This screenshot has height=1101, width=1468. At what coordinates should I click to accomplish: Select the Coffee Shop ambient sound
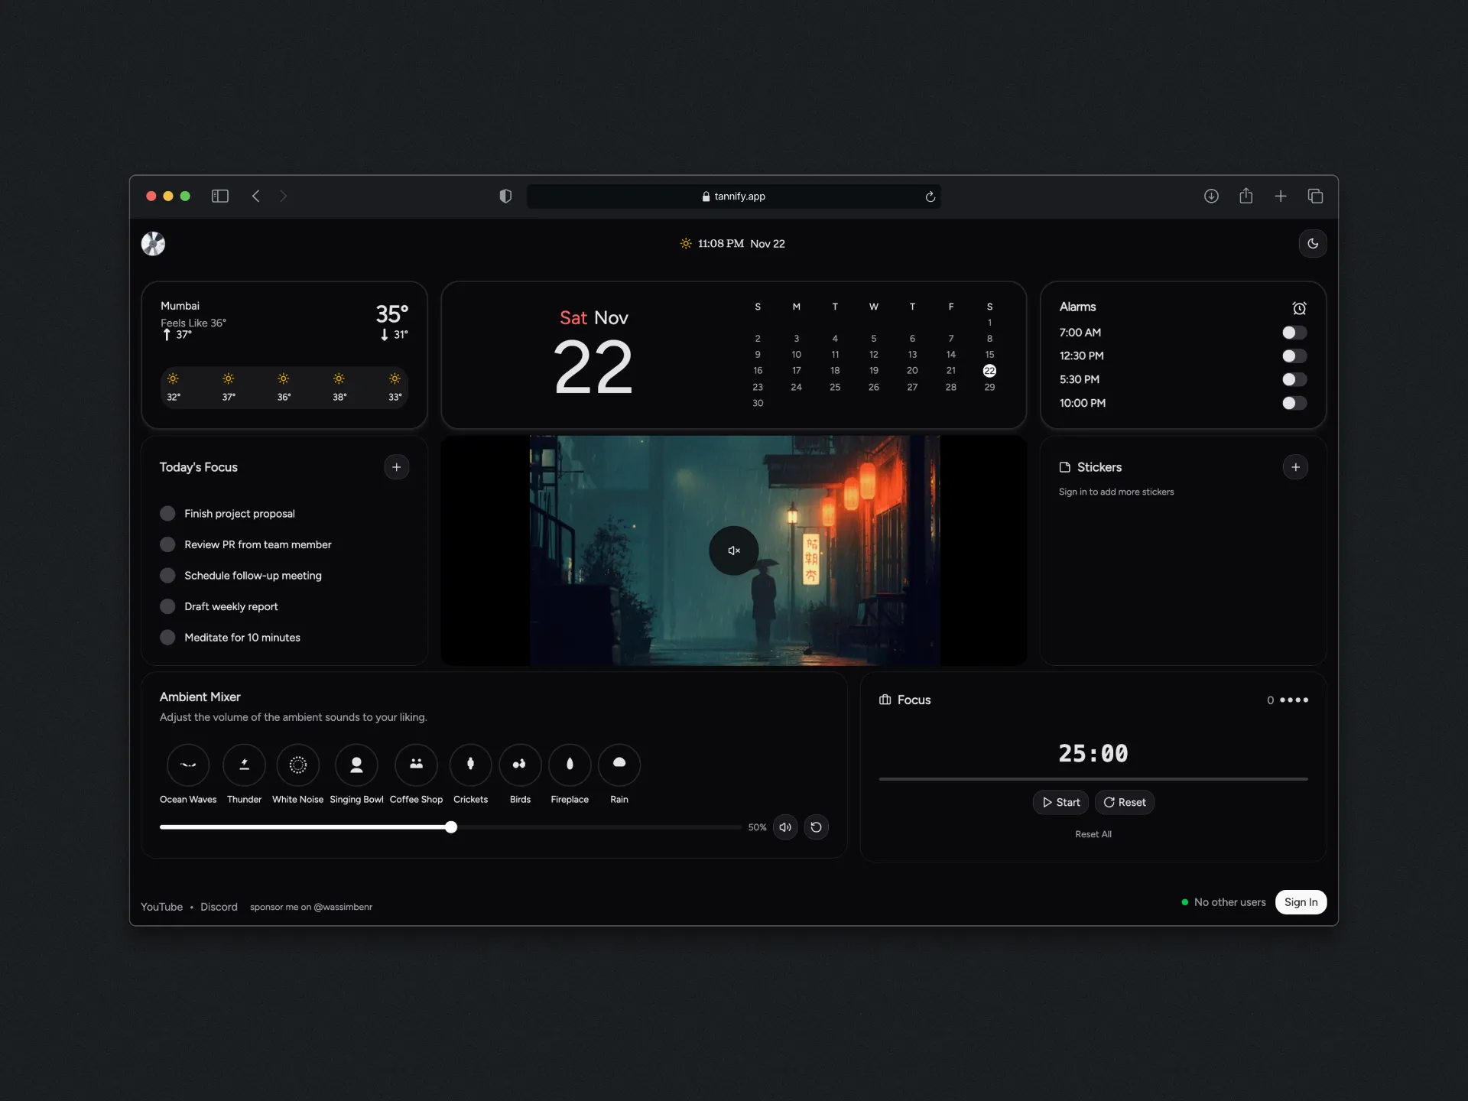pyautogui.click(x=416, y=765)
